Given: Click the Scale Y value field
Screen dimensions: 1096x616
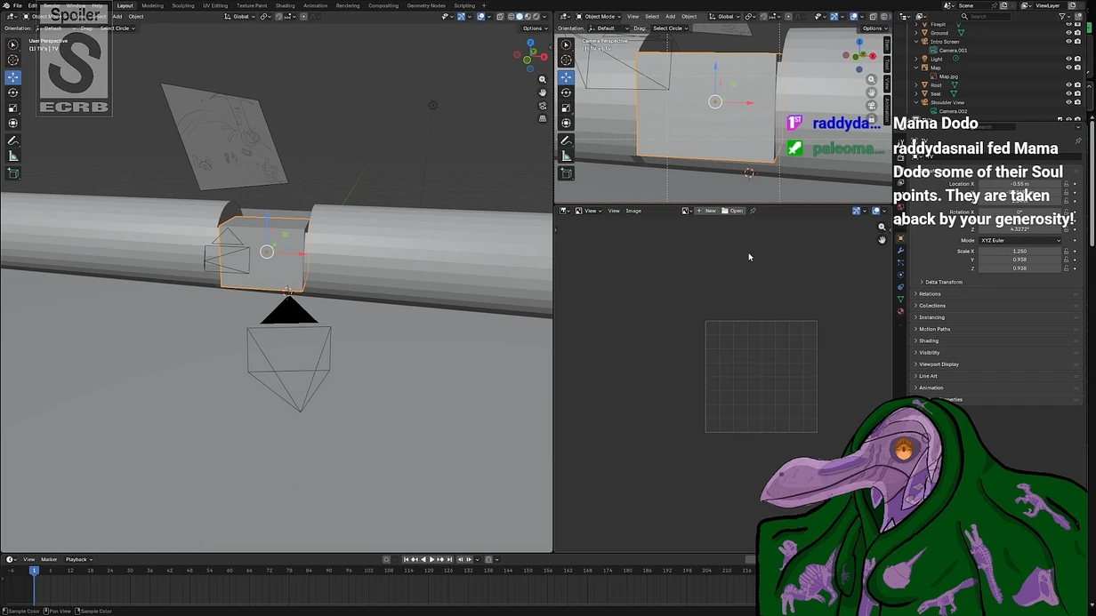Looking at the screenshot, I should click(x=1019, y=260).
